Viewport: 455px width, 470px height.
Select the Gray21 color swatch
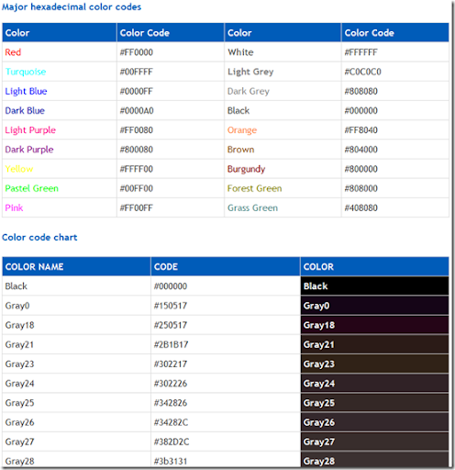(x=374, y=344)
